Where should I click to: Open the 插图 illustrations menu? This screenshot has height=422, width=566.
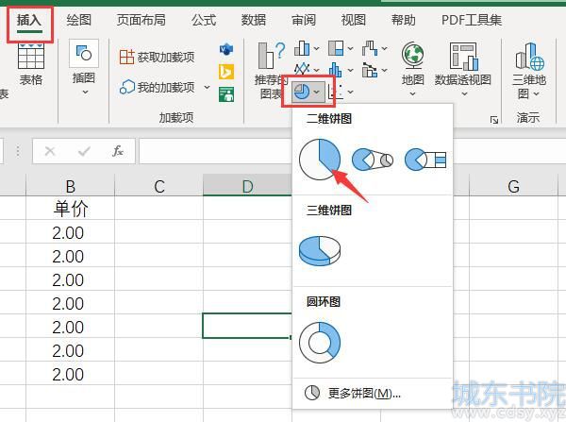pos(84,68)
